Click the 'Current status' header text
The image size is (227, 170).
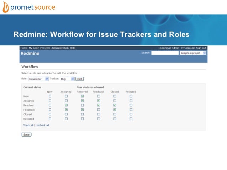coord(32,87)
